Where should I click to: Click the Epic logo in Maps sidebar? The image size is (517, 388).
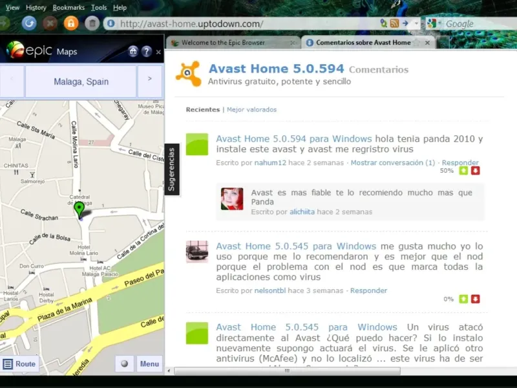click(29, 50)
